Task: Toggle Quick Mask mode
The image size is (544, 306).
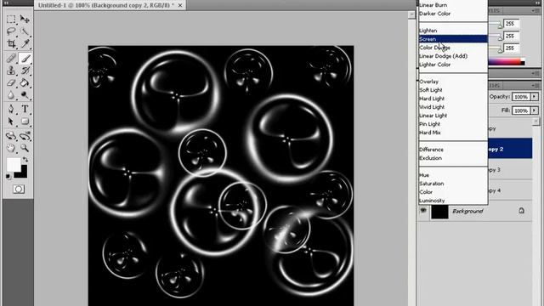Action: coord(19,189)
